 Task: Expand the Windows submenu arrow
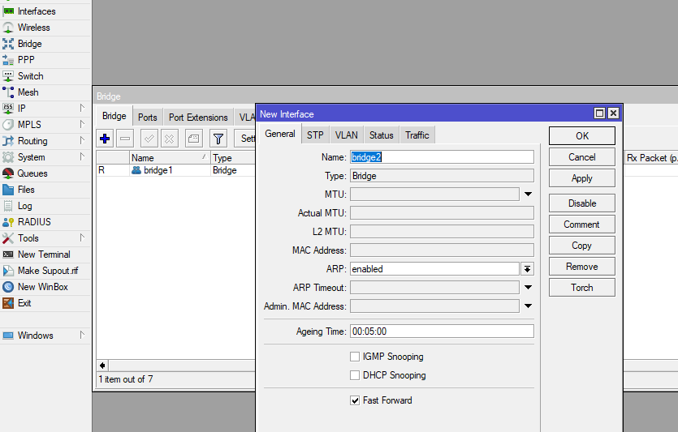click(82, 335)
